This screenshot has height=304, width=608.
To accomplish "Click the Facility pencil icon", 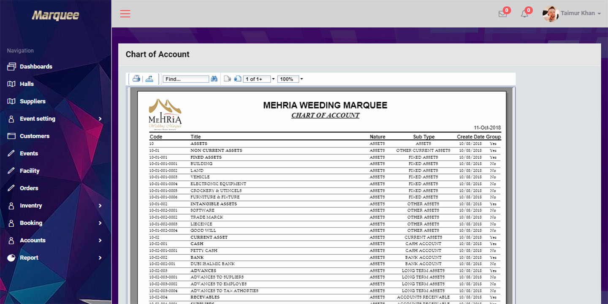I will pos(11,171).
